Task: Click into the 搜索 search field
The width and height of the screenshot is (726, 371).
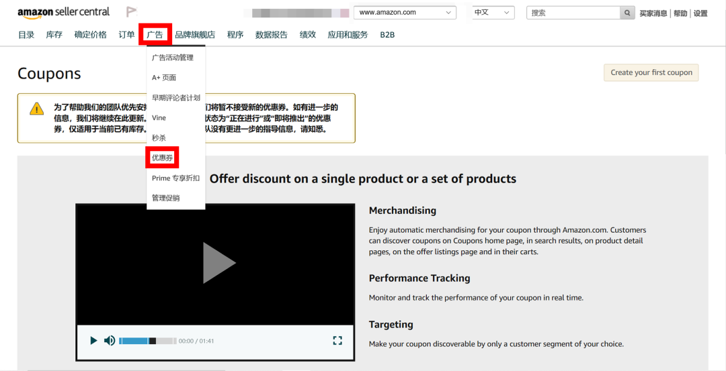Action: 573,13
